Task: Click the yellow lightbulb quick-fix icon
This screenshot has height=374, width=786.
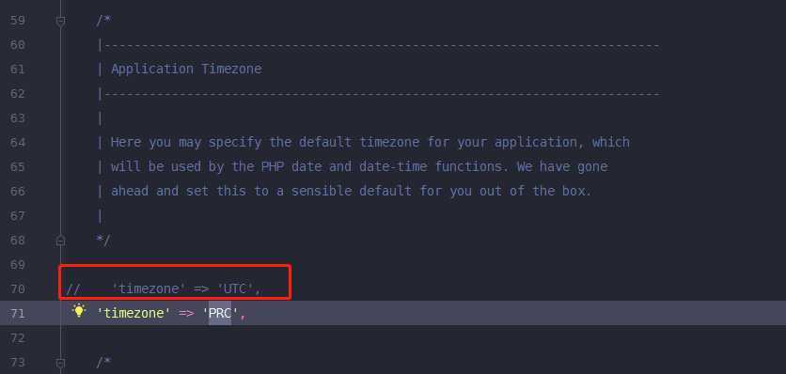Action: click(x=79, y=311)
